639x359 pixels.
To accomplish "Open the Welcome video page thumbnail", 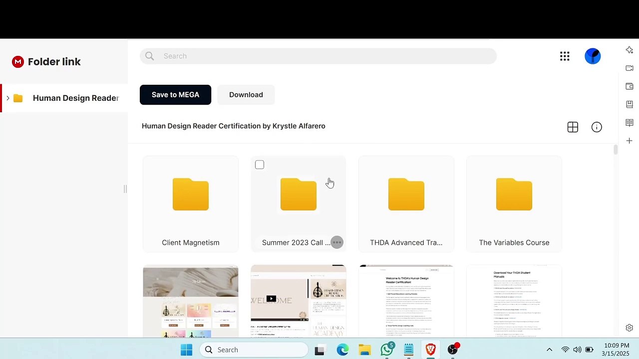I will coord(299,301).
